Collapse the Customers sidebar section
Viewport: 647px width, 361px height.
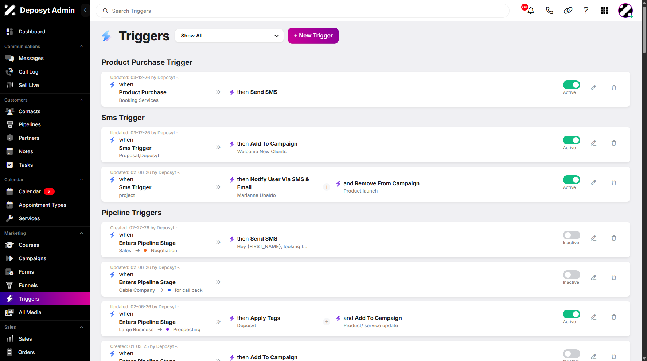click(x=82, y=100)
